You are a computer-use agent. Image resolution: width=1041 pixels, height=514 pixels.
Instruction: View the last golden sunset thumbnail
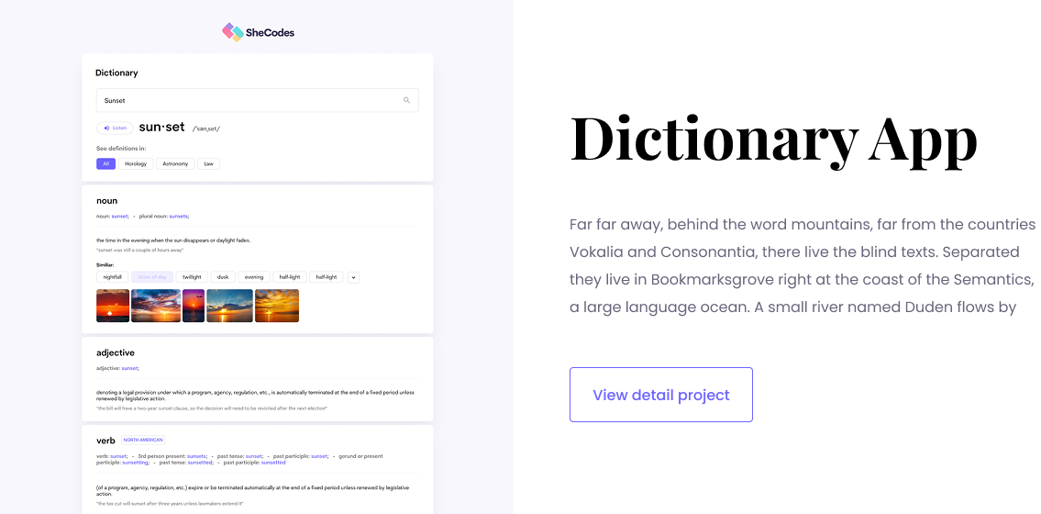tap(277, 306)
